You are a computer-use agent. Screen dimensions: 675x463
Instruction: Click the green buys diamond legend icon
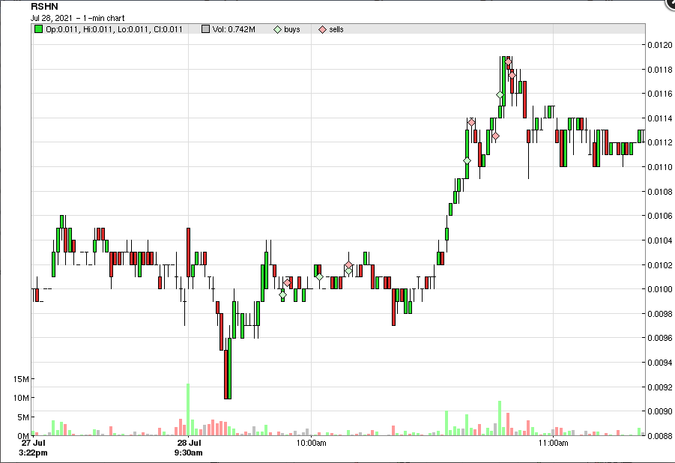(278, 29)
